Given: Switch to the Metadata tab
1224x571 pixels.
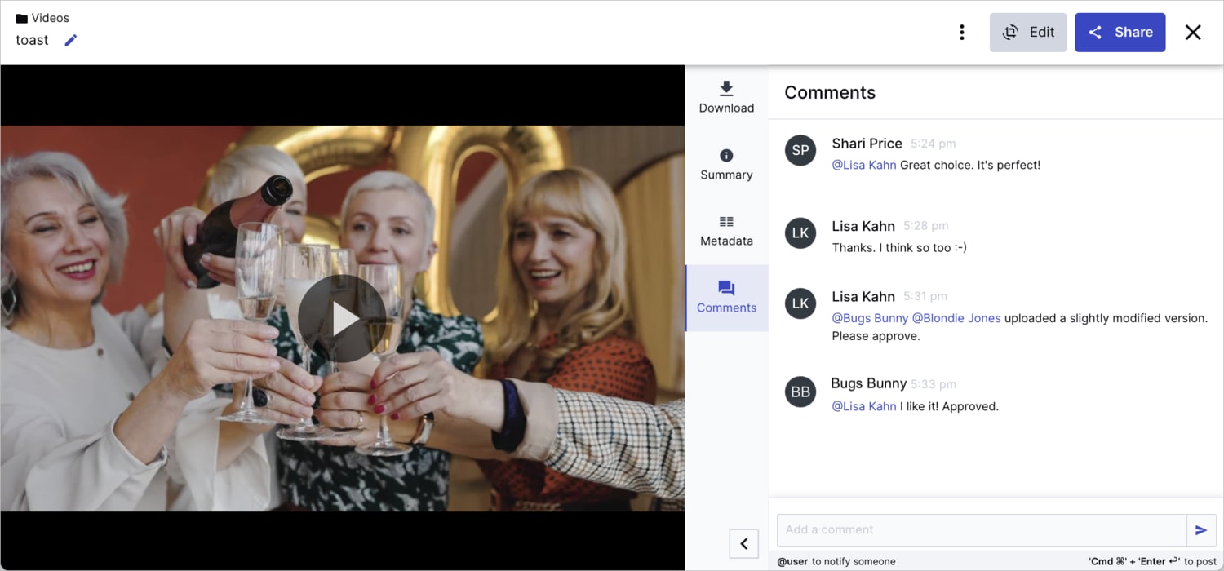Looking at the screenshot, I should [726, 231].
